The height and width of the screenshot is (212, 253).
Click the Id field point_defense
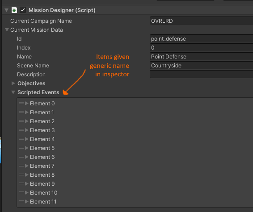[x=201, y=39]
